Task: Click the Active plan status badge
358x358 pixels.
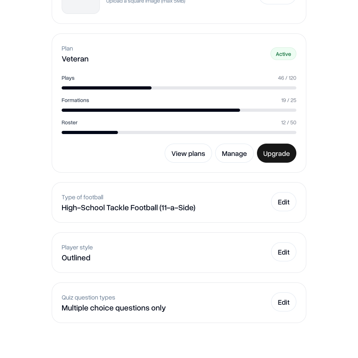Action: tap(283, 54)
